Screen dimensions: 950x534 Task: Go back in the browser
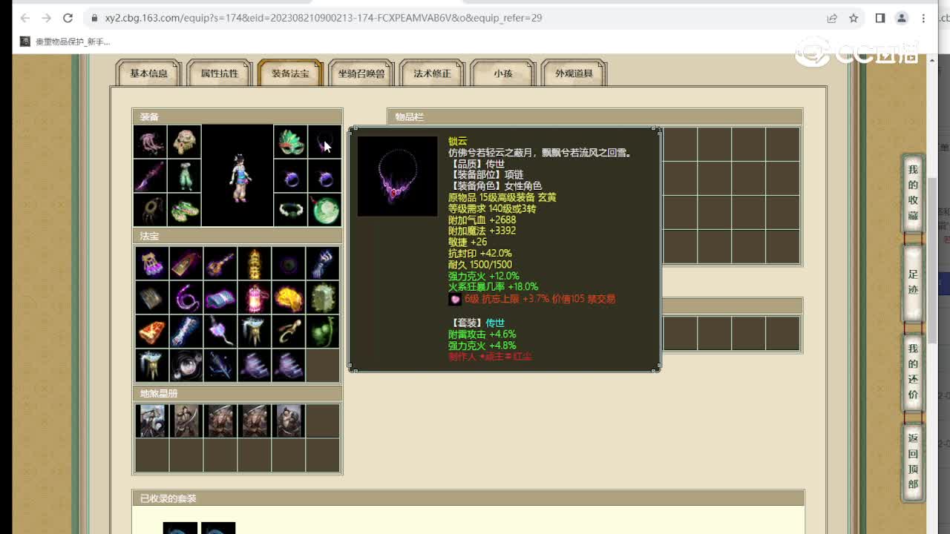click(x=24, y=18)
